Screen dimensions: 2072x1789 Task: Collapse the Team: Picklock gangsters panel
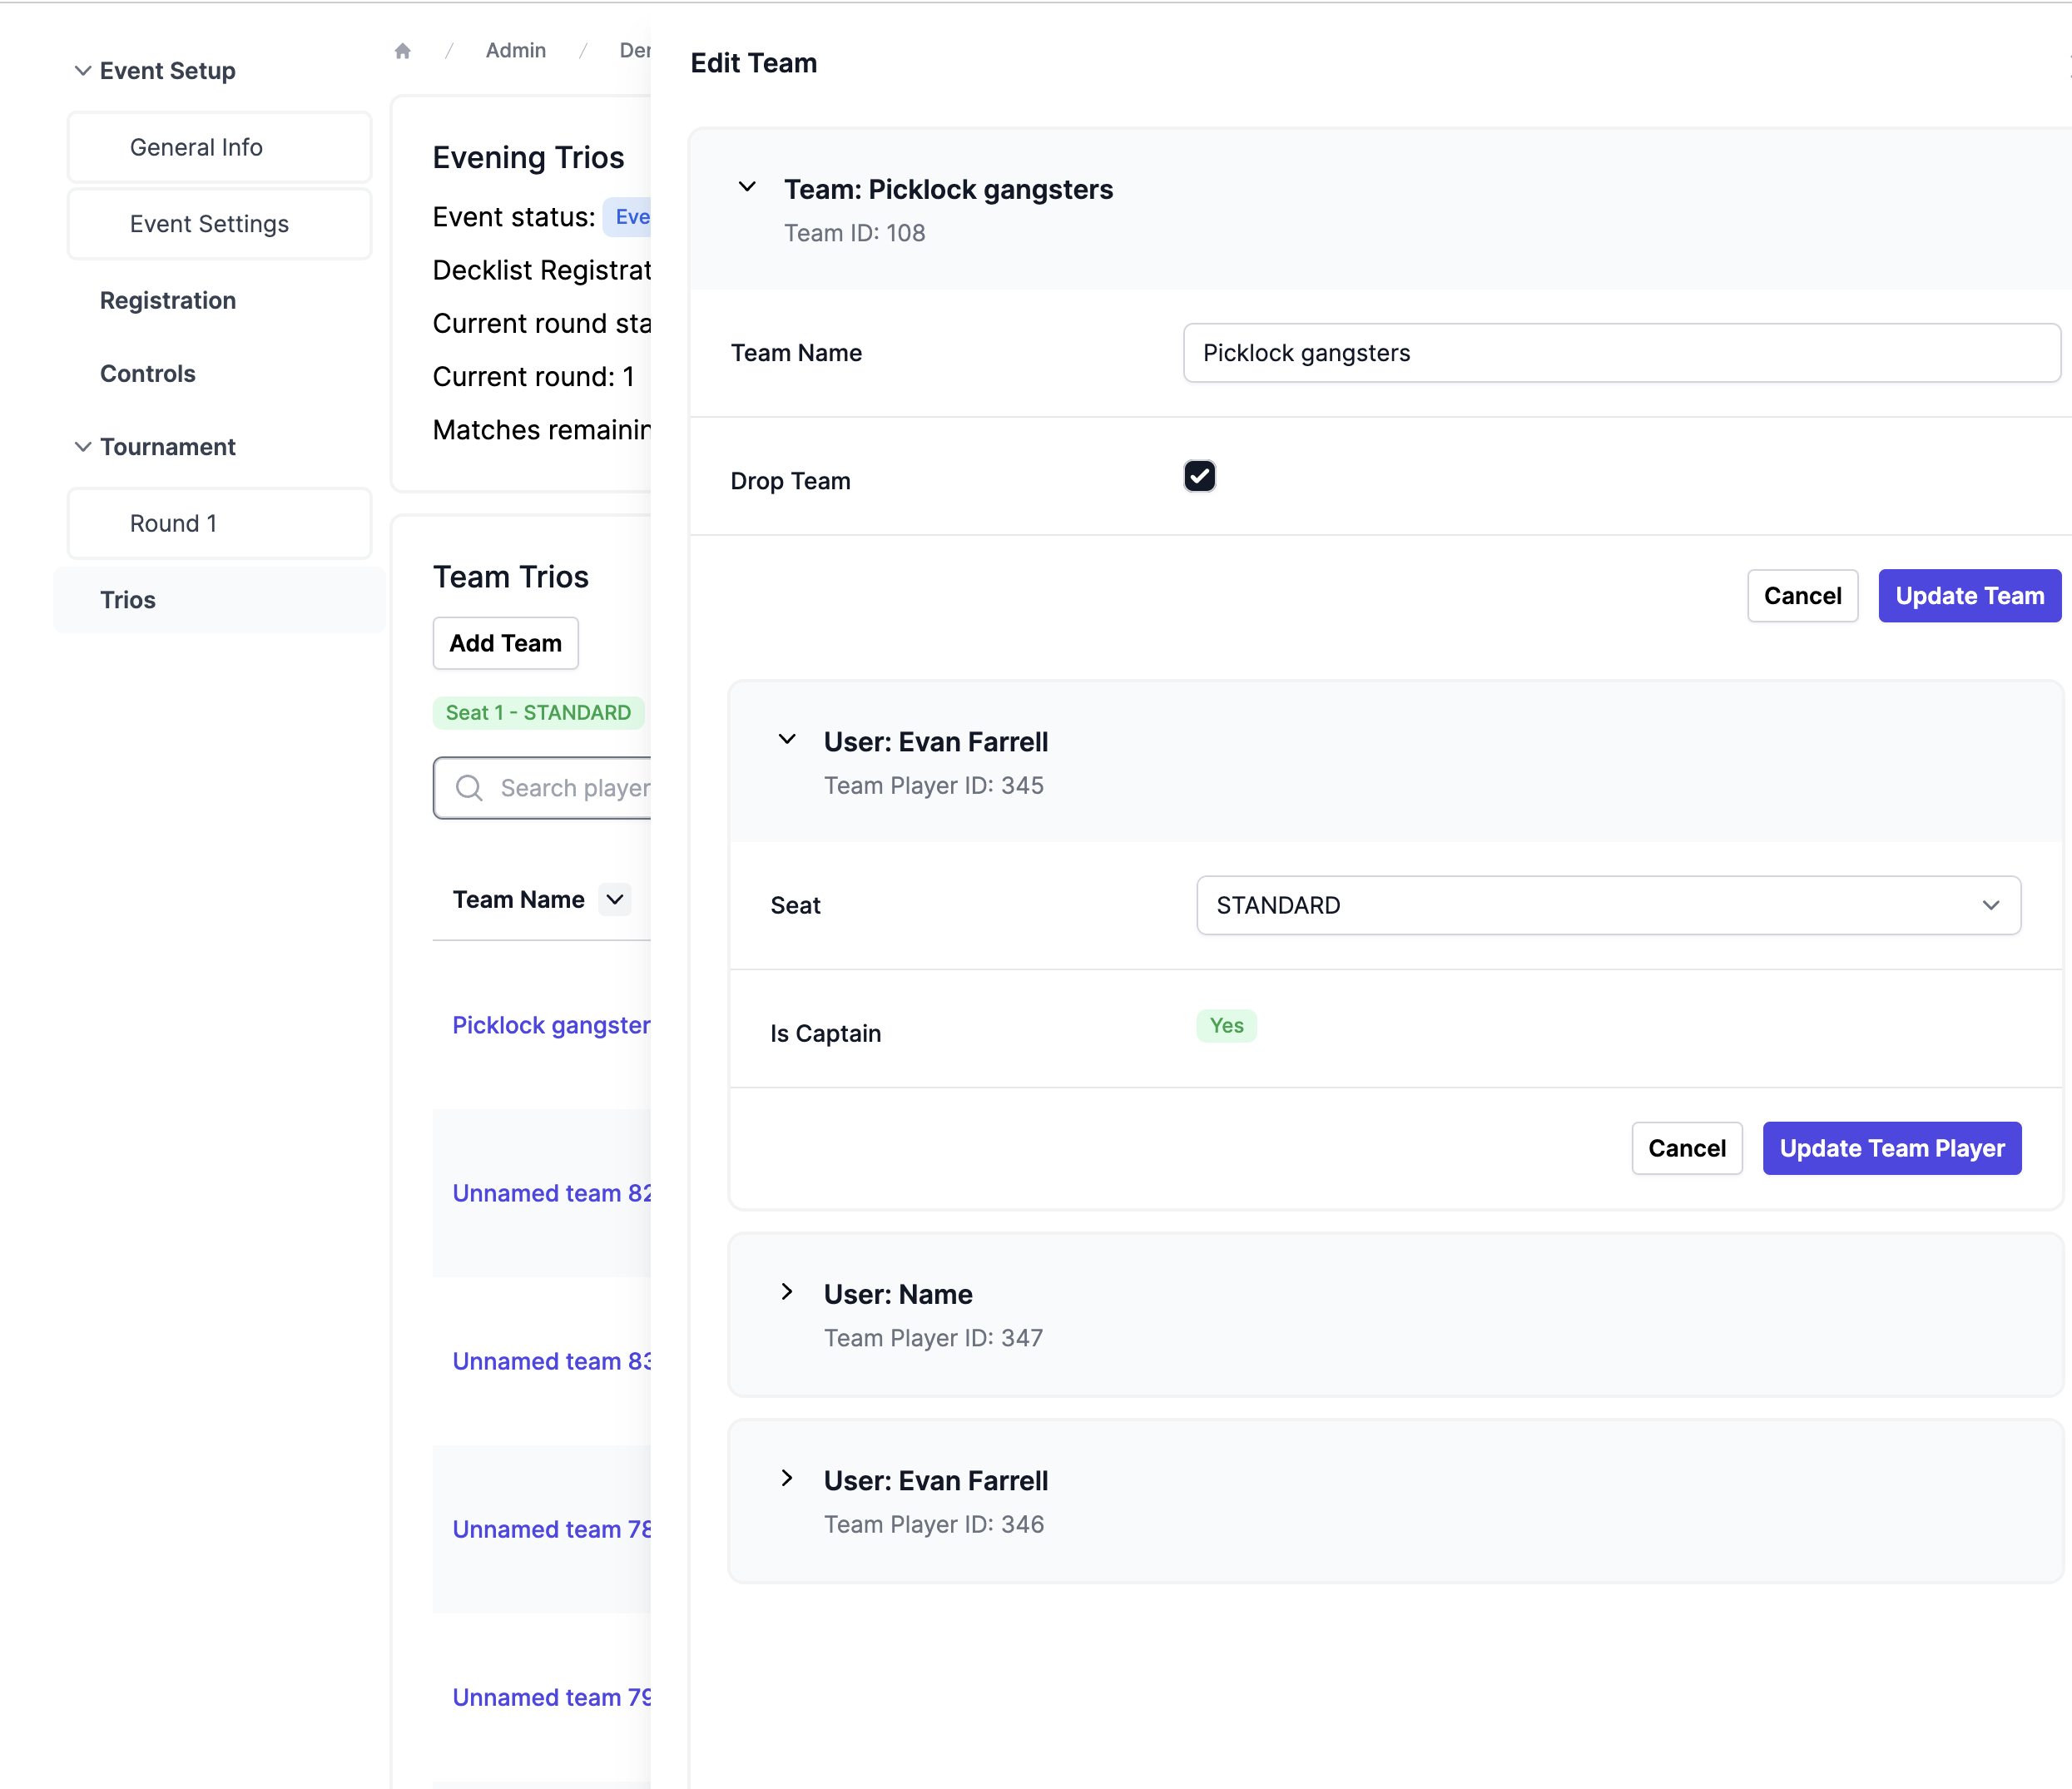747,187
